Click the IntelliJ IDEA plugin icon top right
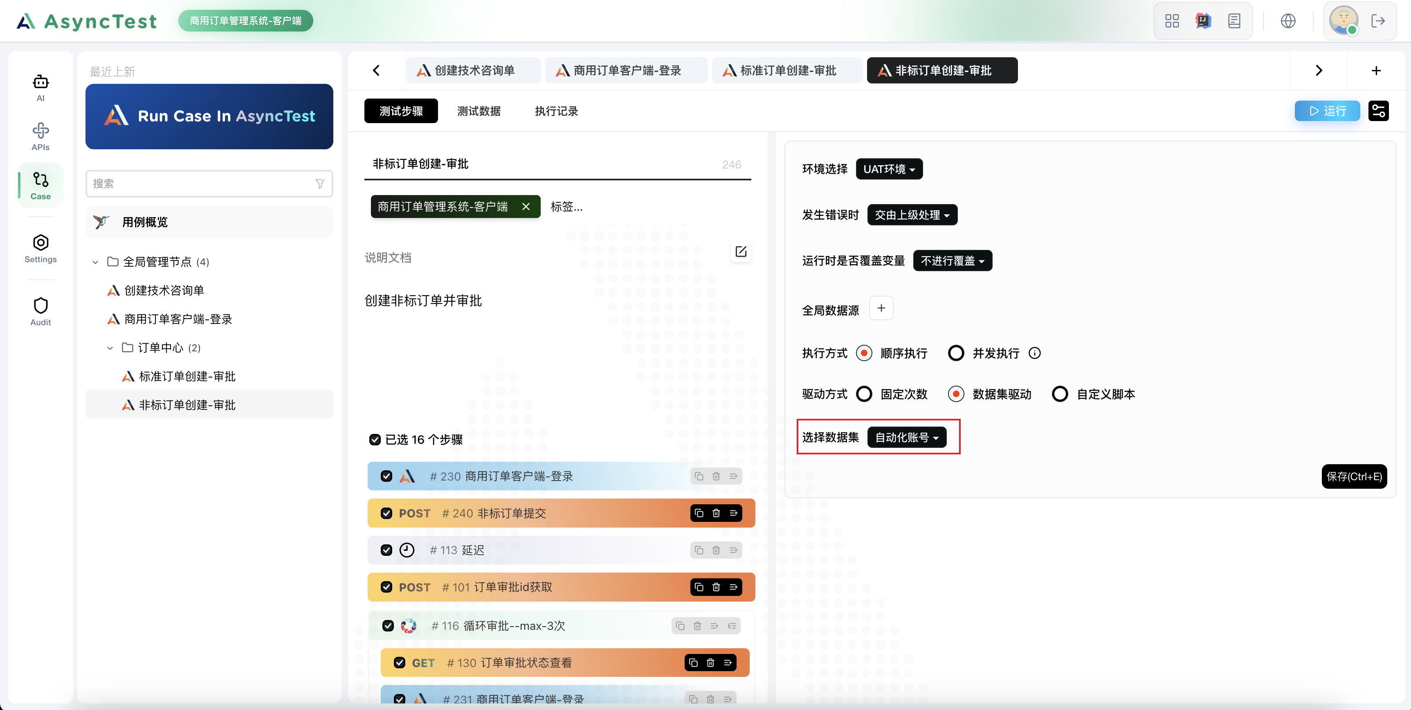This screenshot has width=1411, height=710. pos(1203,20)
